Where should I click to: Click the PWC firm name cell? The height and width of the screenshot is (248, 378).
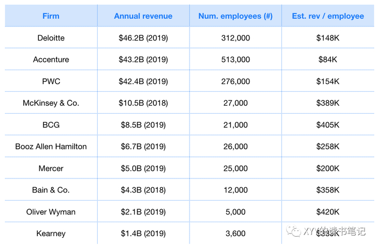tap(51, 81)
